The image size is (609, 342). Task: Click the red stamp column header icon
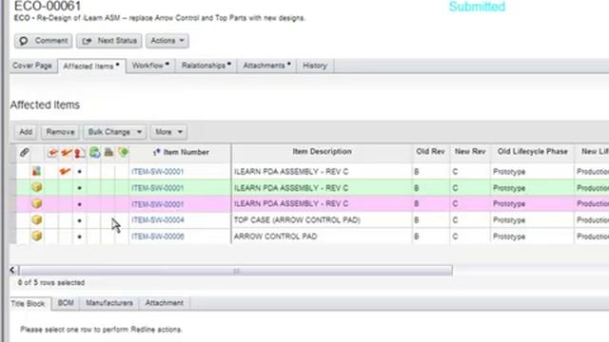(x=80, y=153)
